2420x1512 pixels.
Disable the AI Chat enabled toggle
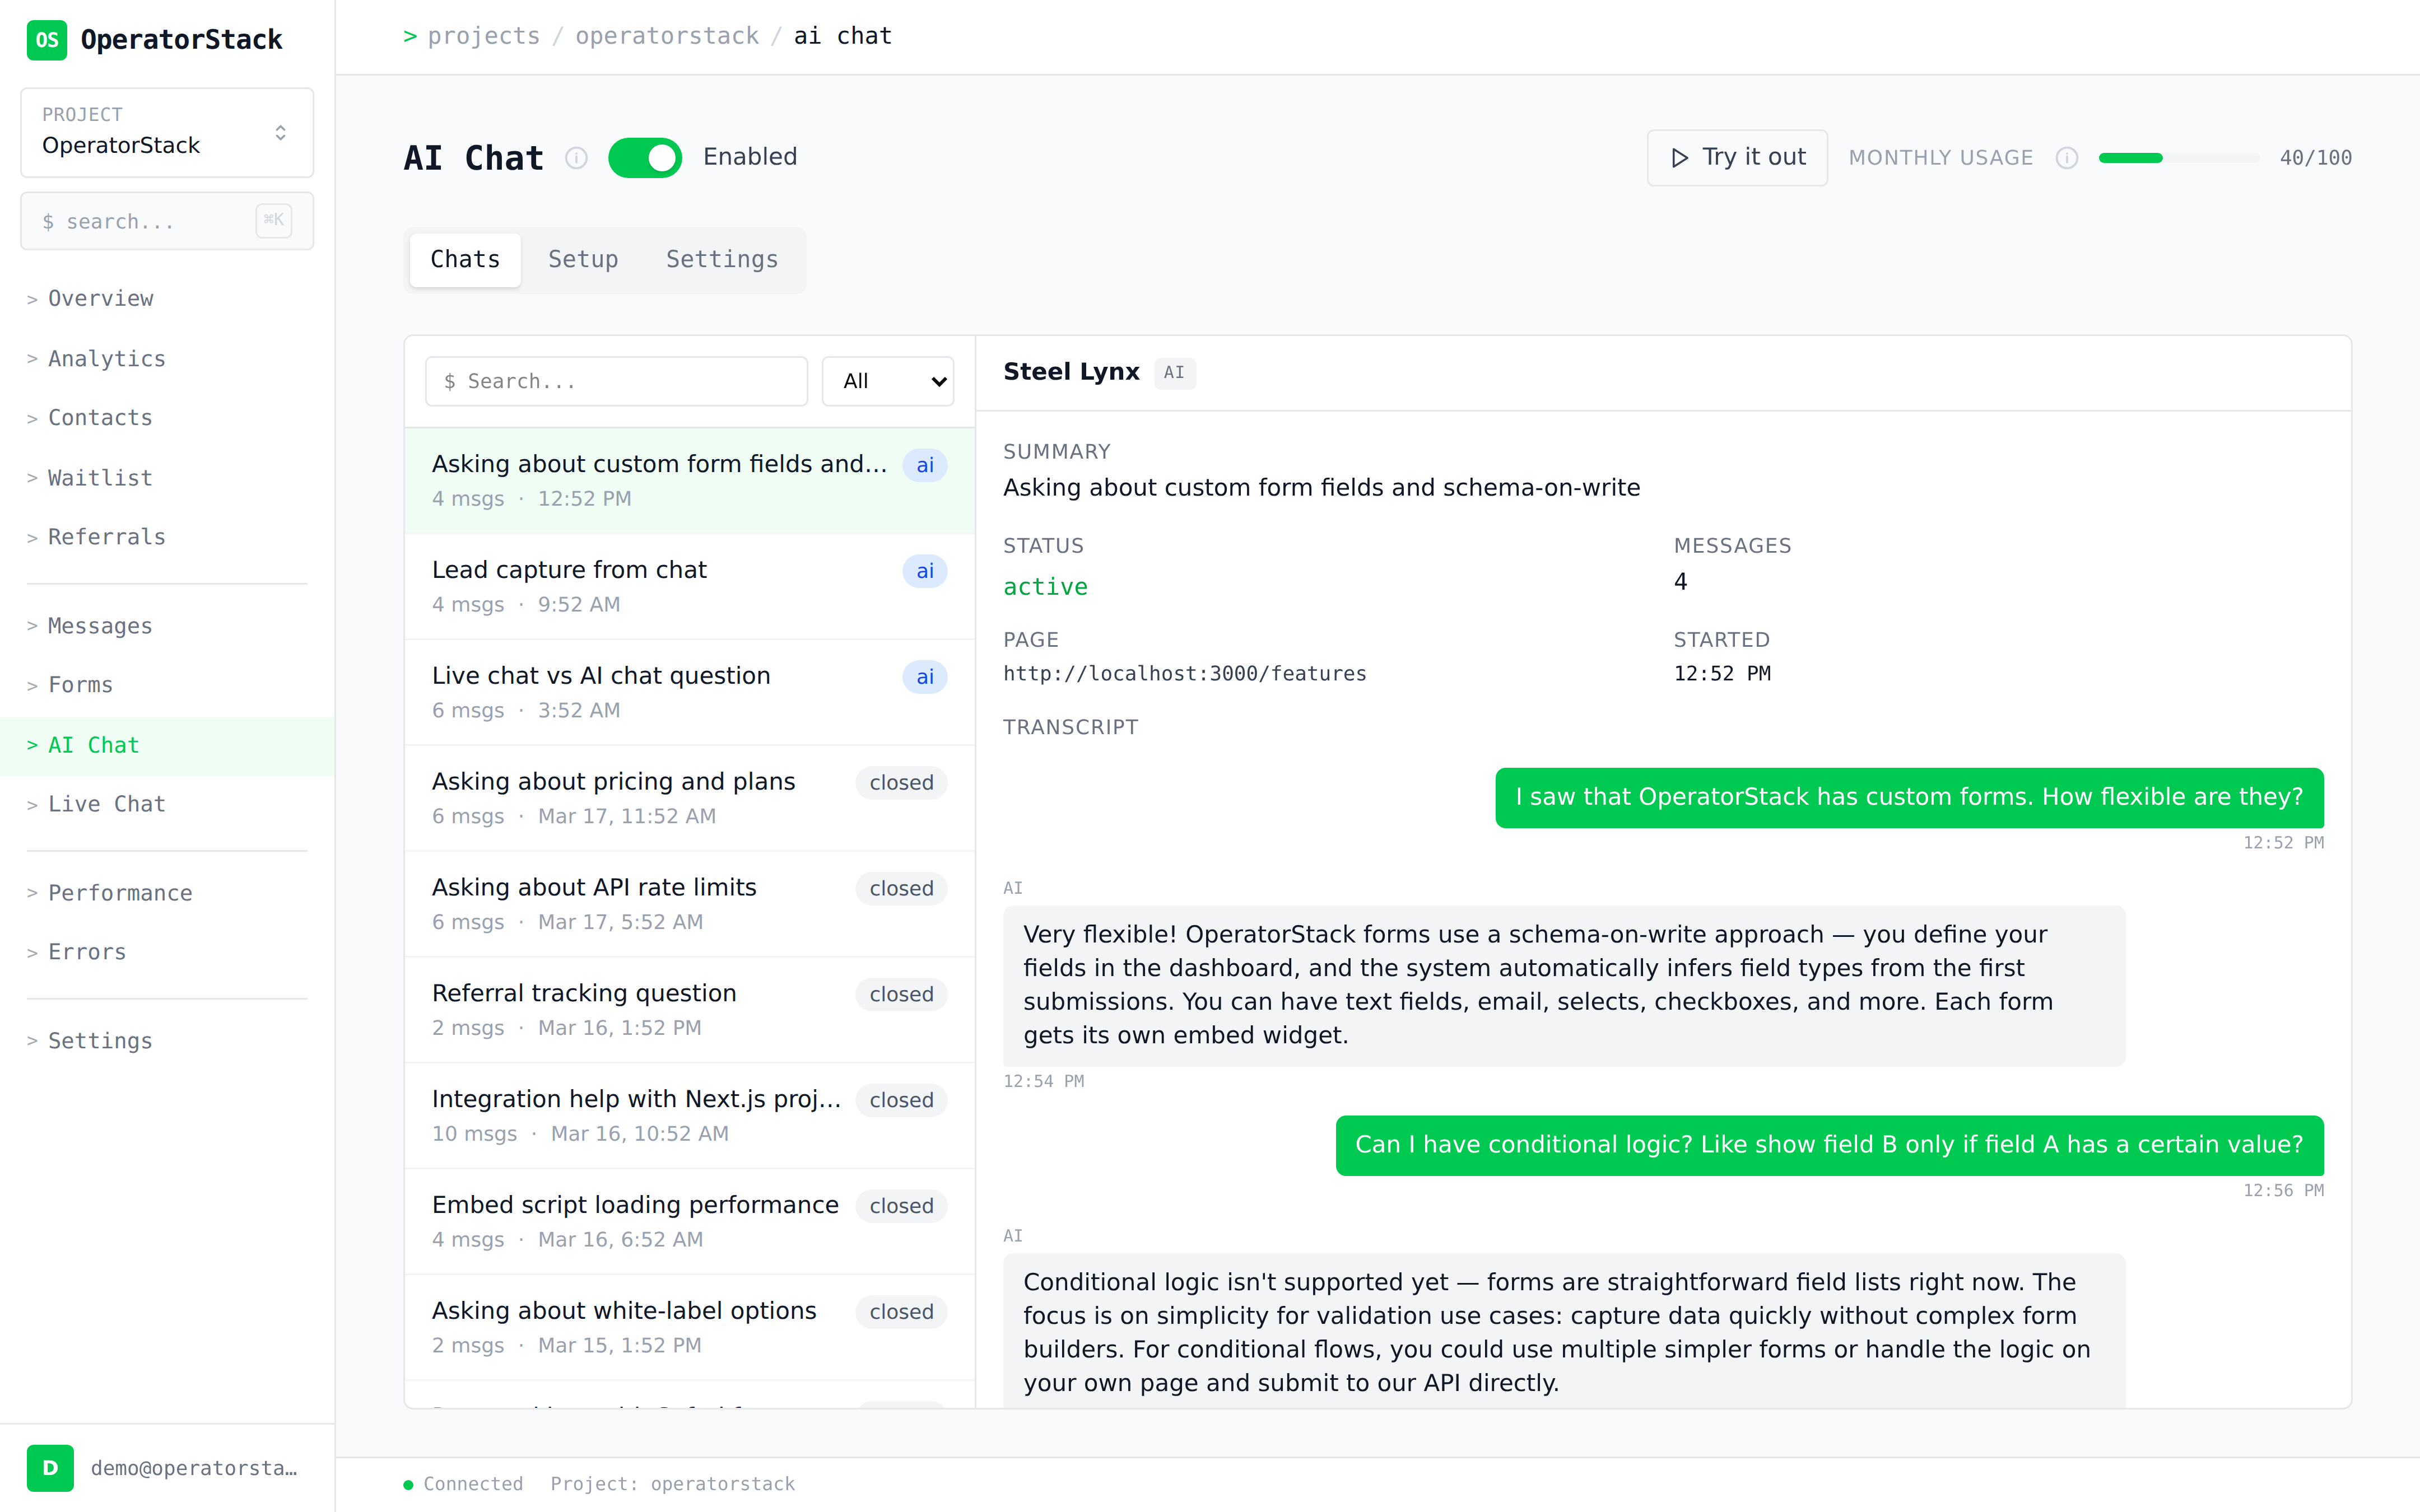tap(645, 158)
